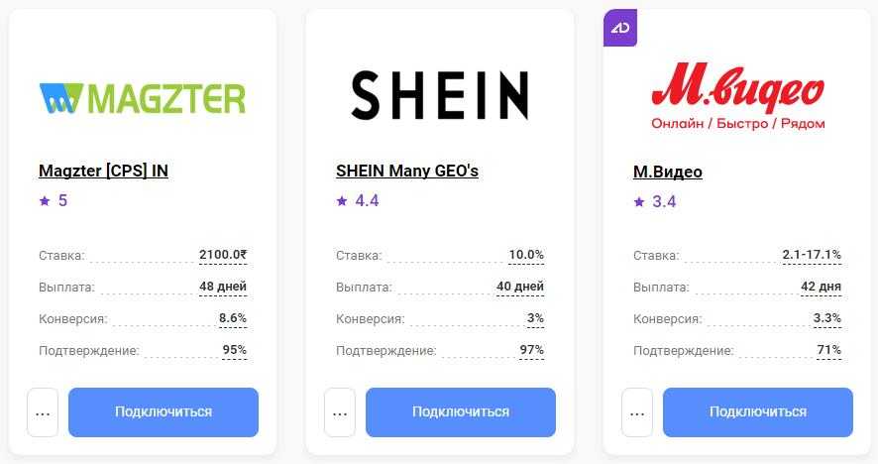This screenshot has height=464, width=878.
Task: Click the Magzter rate value 2100.0₹
Action: point(223,255)
